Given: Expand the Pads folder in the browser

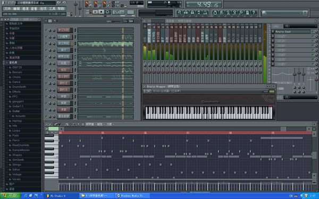Looking at the screenshot, I should [15, 135].
